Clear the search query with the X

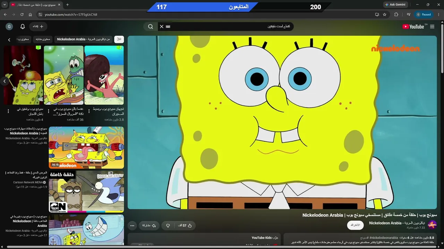click(162, 27)
